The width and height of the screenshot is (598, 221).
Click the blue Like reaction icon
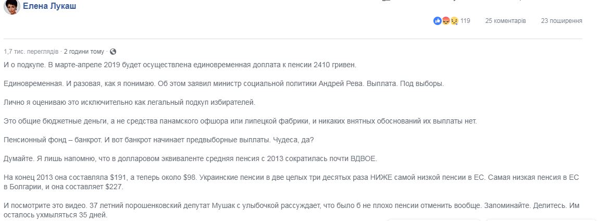[437, 21]
